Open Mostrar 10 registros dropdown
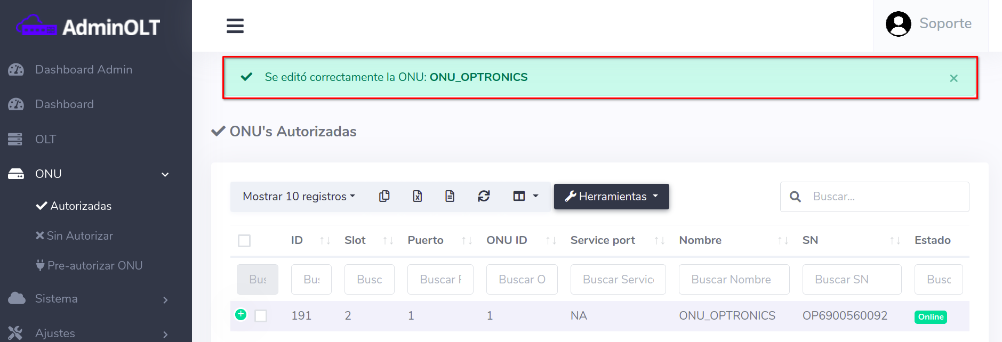The image size is (1002, 342). pyautogui.click(x=299, y=197)
